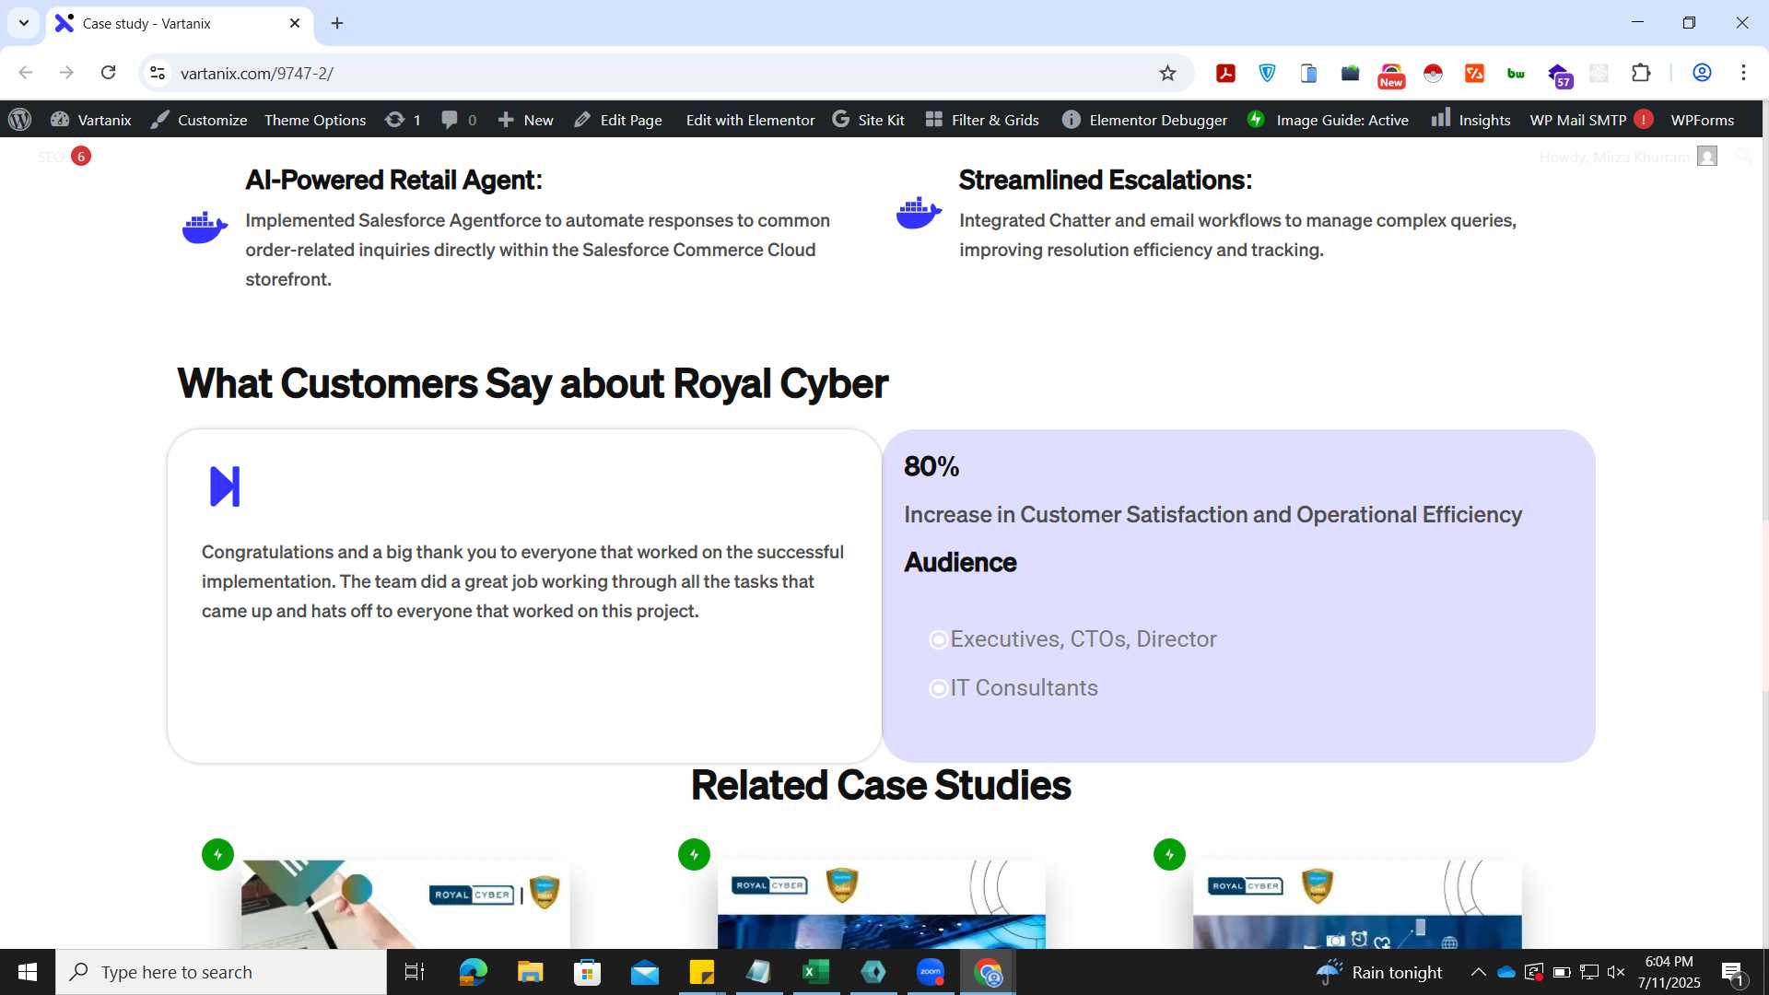
Task: Open the notification center icon
Action: [1732, 972]
